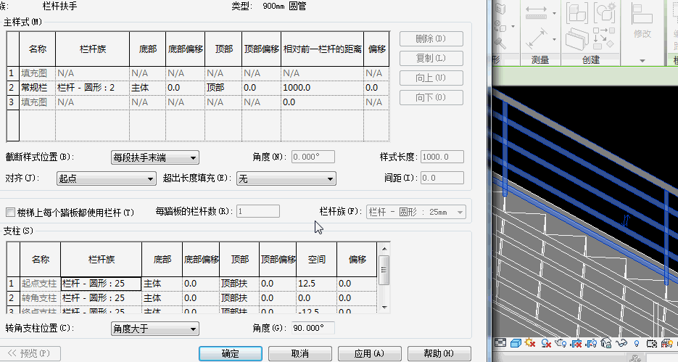Select the 1000.0 distance cell in row 2
This screenshot has height=362, width=678.
point(322,88)
